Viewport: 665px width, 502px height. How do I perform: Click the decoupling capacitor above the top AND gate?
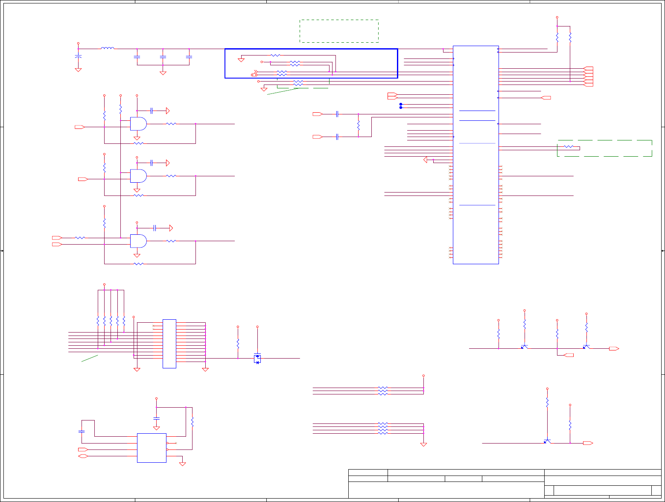coord(152,111)
